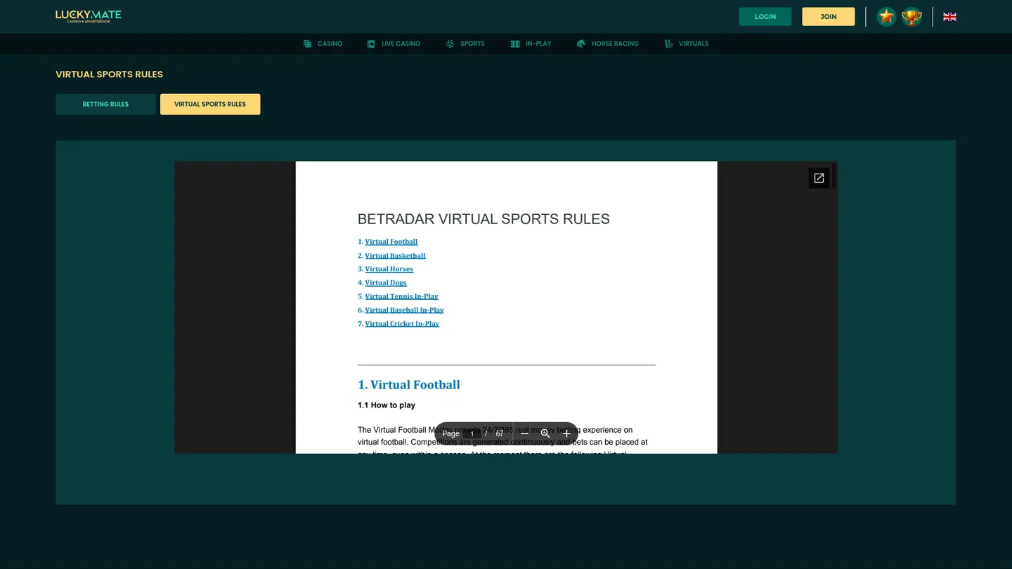The image size is (1012, 569).
Task: Click the PDF magnifier zoom icon
Action: tap(545, 433)
